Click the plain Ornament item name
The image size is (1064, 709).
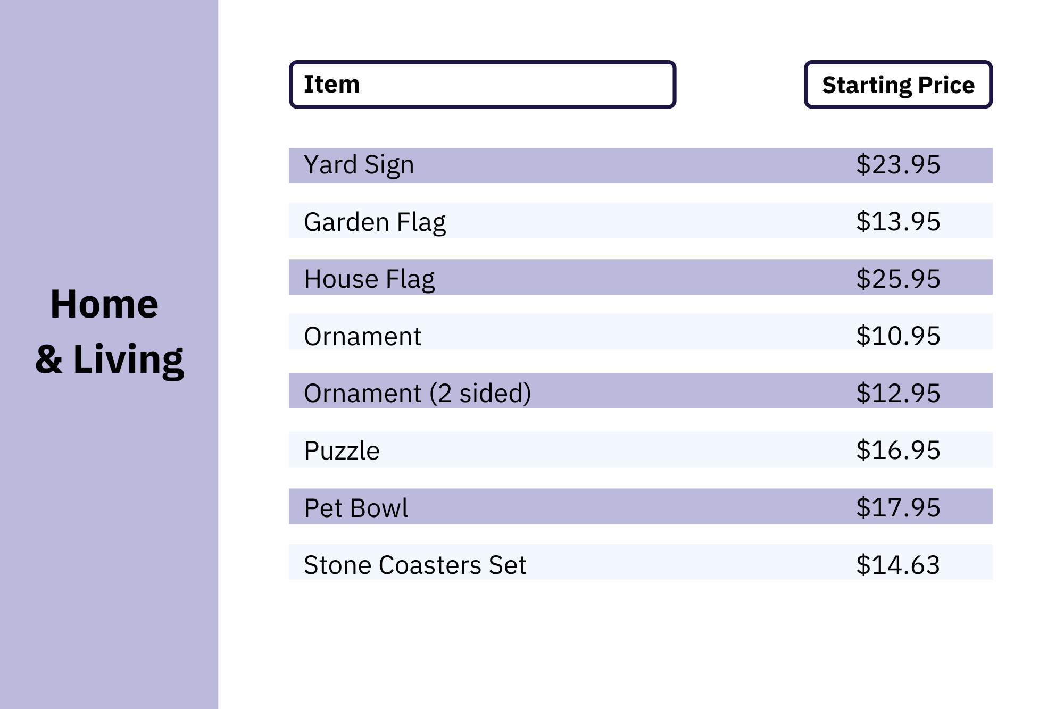click(x=362, y=336)
